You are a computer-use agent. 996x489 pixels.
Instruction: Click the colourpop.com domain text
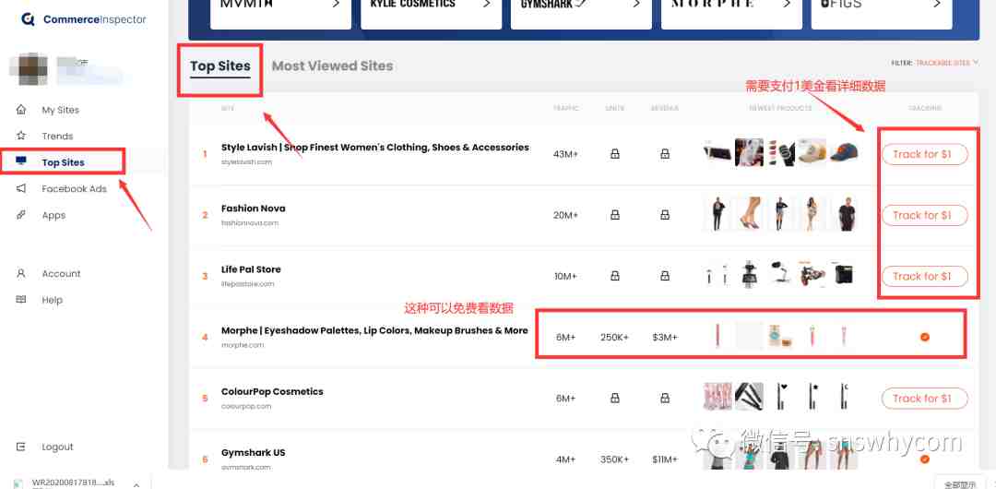click(246, 406)
